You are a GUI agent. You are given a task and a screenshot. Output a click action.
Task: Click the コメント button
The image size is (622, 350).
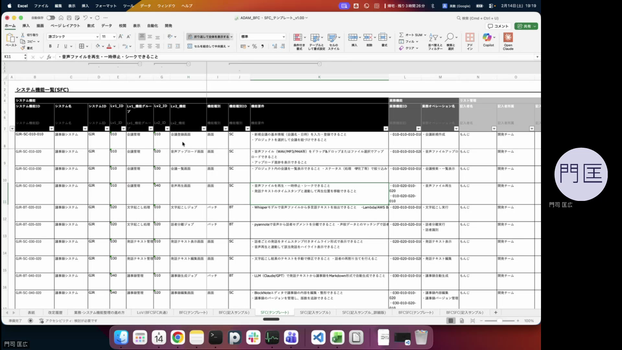click(498, 26)
